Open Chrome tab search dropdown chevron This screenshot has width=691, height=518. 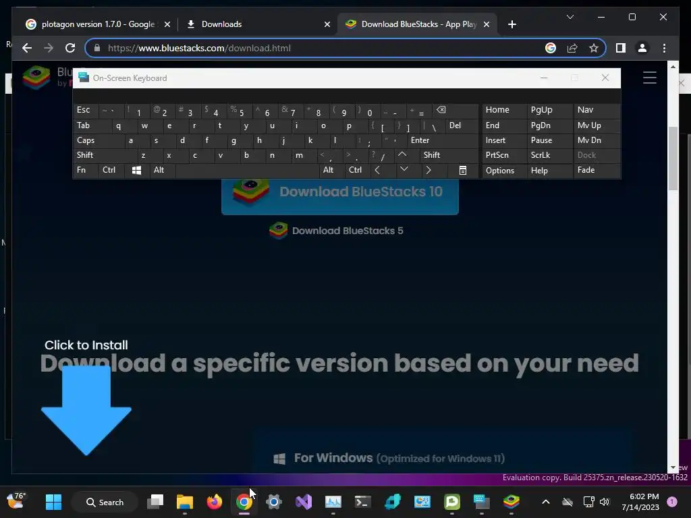[x=570, y=17]
